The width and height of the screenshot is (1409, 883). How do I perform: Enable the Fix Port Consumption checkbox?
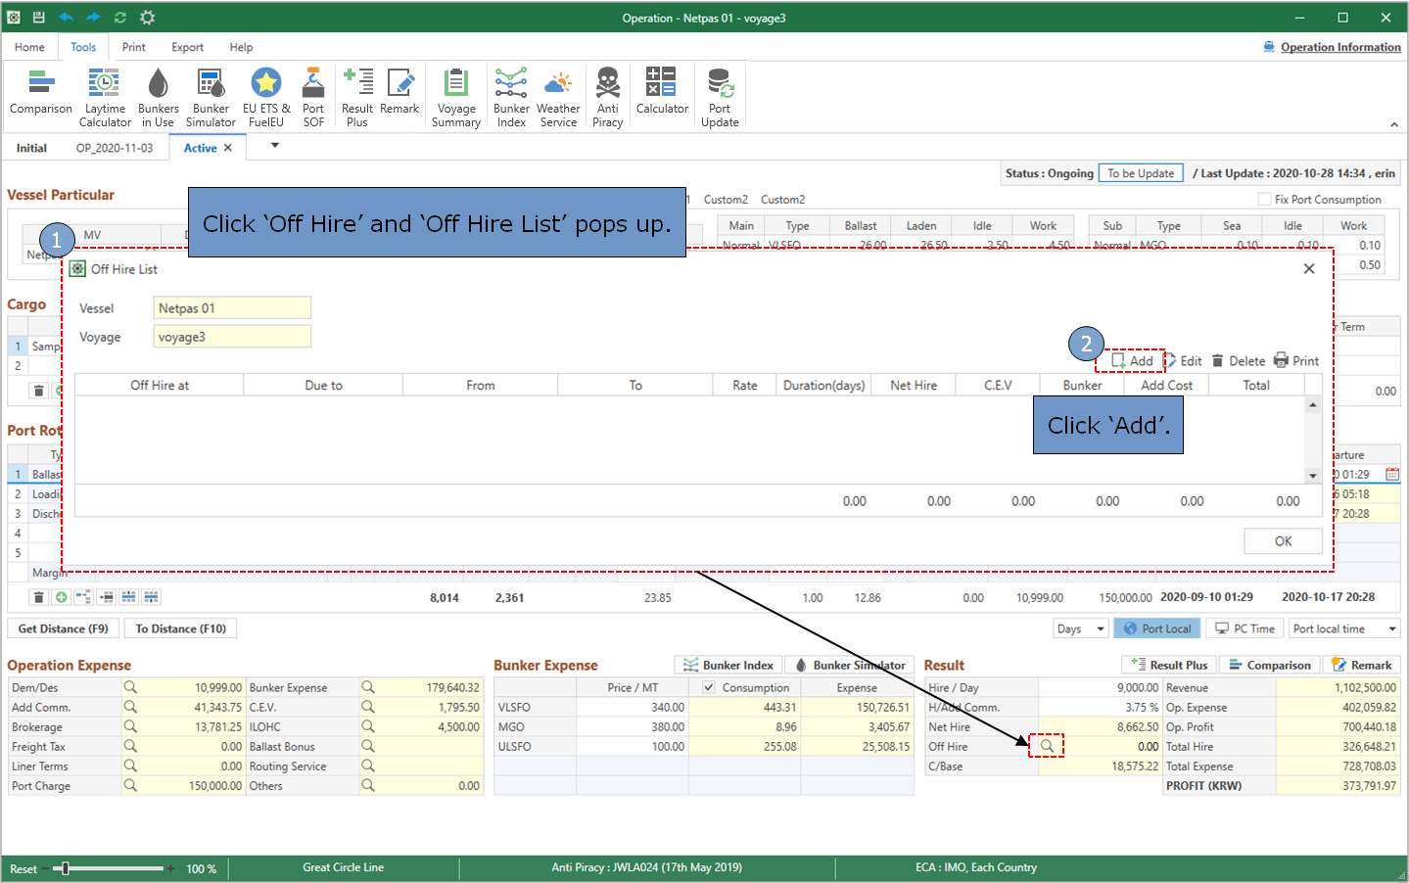(1264, 200)
